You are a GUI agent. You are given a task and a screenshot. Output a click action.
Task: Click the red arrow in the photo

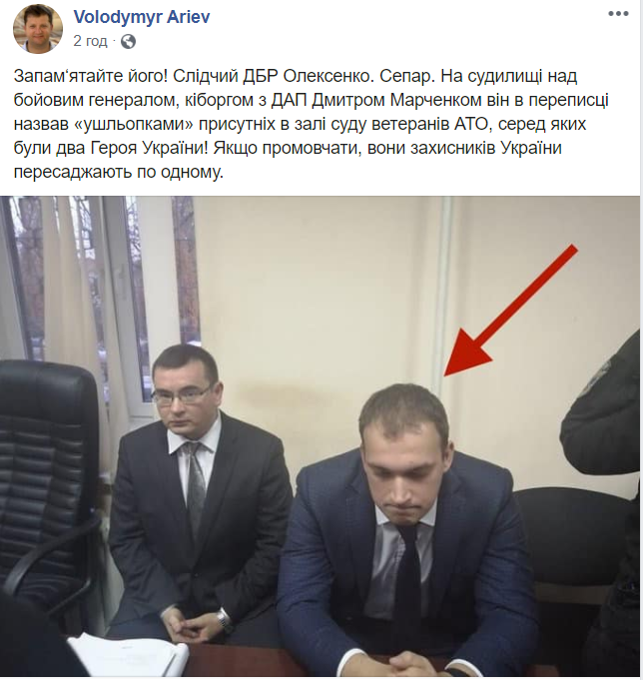tap(510, 311)
